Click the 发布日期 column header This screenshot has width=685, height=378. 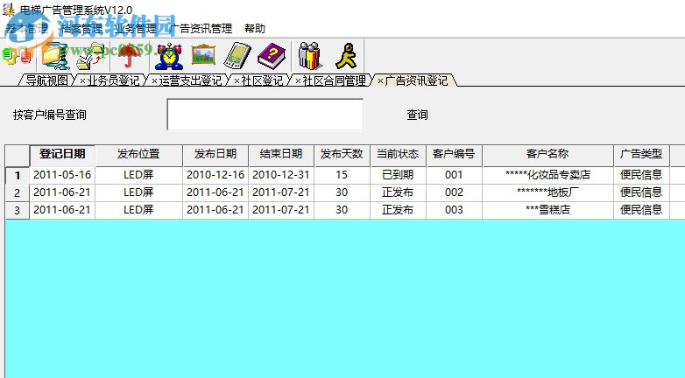tap(215, 154)
